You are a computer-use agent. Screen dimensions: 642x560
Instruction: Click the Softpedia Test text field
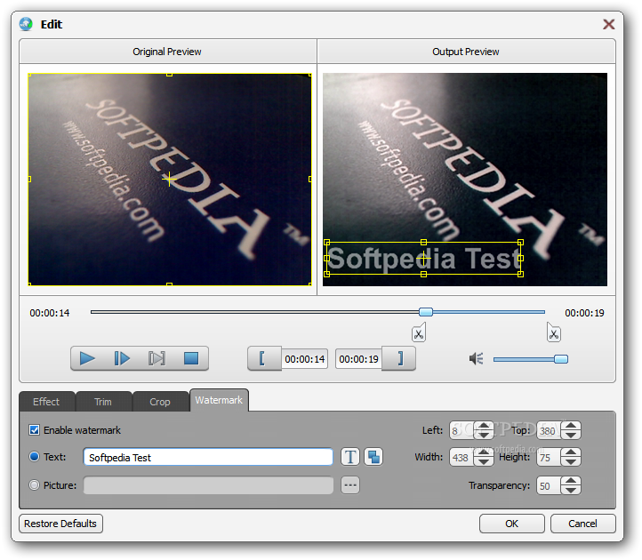tap(208, 457)
